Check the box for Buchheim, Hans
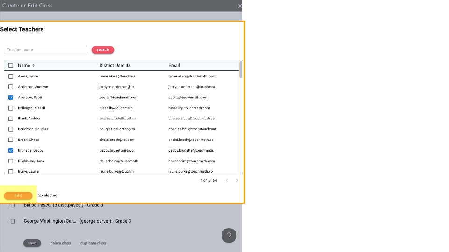This screenshot has width=449, height=252. 11,161
